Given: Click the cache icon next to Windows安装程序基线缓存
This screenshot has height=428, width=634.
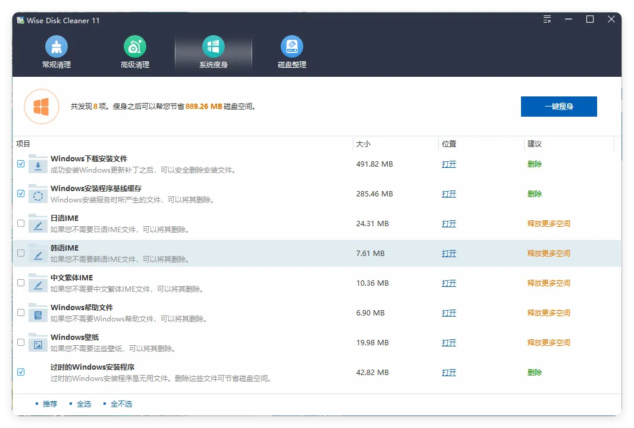Looking at the screenshot, I should coord(37,193).
